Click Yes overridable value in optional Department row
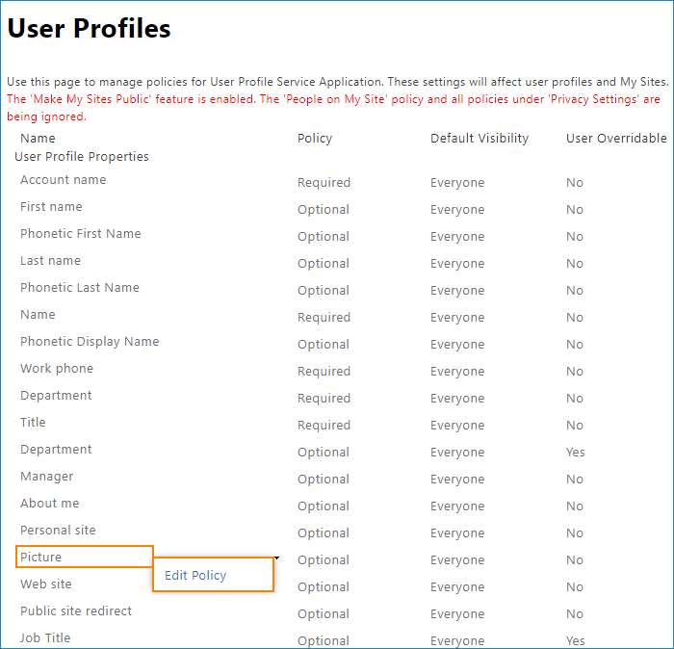This screenshot has width=674, height=649. [575, 452]
